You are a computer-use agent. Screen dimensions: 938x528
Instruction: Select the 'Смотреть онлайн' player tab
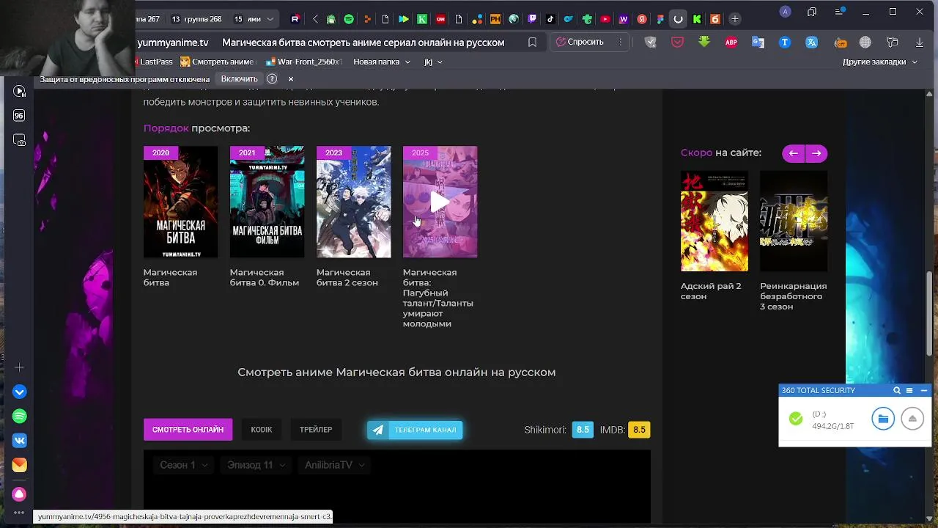[x=188, y=430]
